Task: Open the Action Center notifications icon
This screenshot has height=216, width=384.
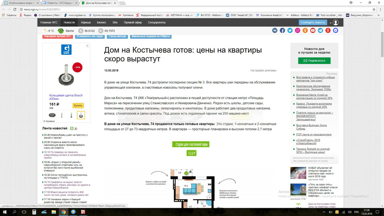Action: tap(377, 212)
